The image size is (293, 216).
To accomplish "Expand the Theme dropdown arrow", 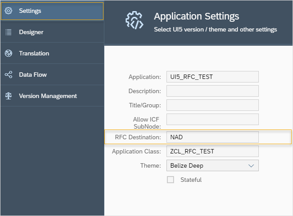I will coord(251,165).
